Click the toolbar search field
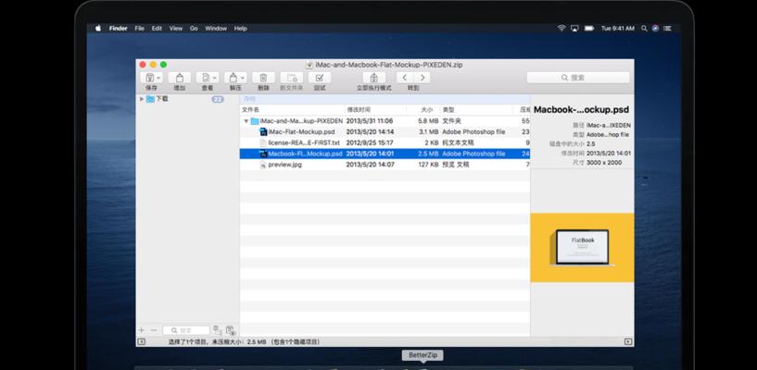The image size is (757, 370). click(x=578, y=78)
